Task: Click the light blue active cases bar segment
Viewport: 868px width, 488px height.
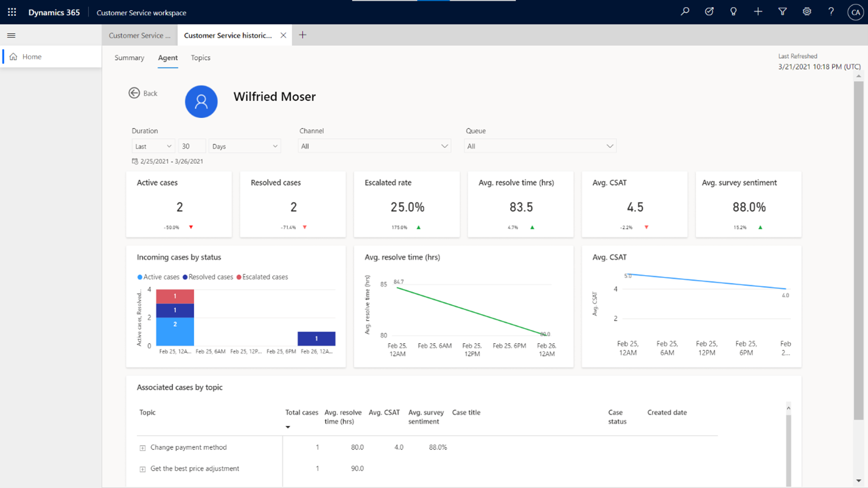Action: click(x=175, y=332)
